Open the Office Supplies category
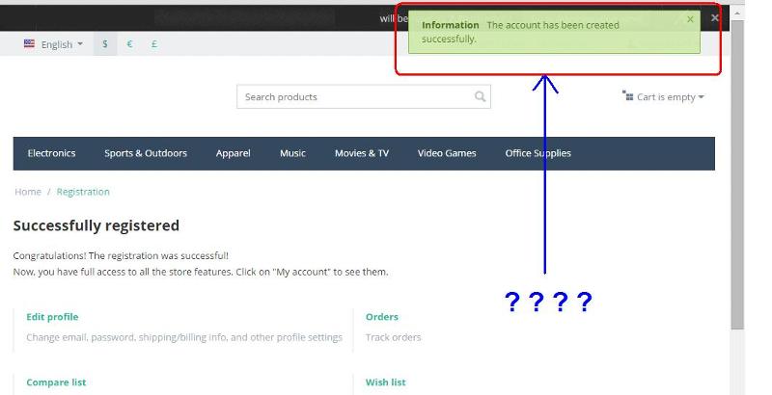The height and width of the screenshot is (395, 772). [538, 153]
